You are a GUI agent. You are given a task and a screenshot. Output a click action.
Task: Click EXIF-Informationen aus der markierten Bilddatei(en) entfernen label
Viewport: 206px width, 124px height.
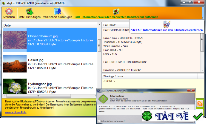116,17
